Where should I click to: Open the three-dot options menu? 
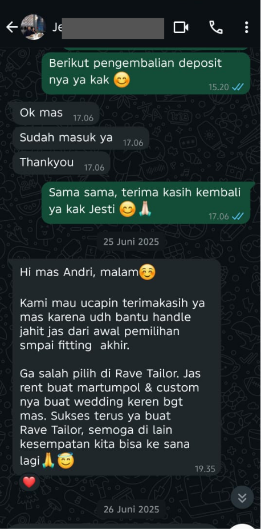pos(247,27)
